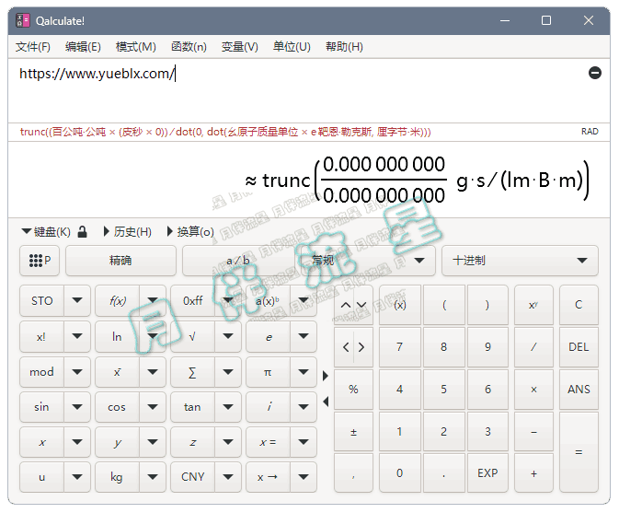
Task: Open the sin dropdown arrow
Action: [77, 407]
